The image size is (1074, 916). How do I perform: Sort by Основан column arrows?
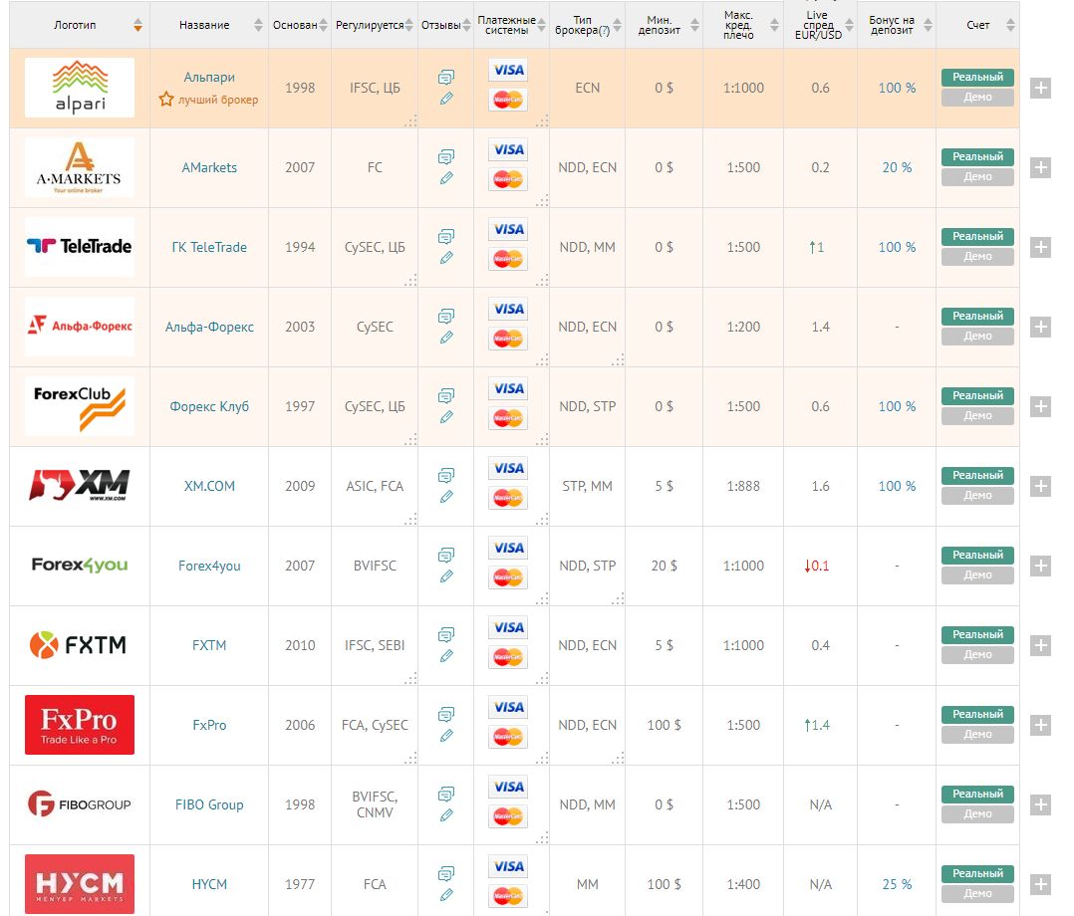(323, 25)
